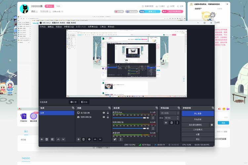The height and width of the screenshot is (165, 248).
Task: Open the 麦克风/Aux three-dot options menu
Action: [x=153, y=118]
